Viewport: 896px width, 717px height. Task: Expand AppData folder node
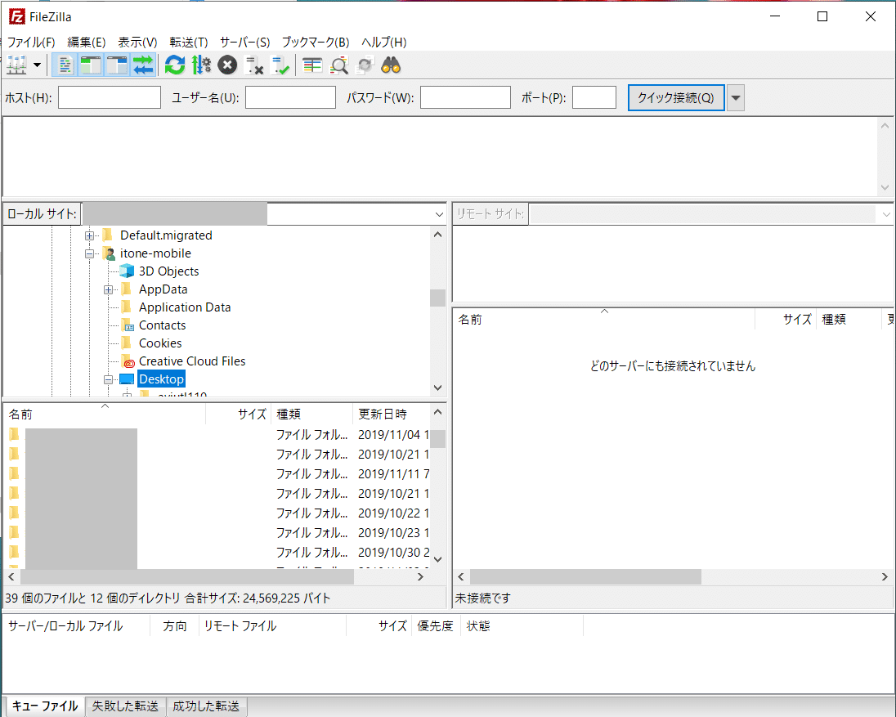coord(108,289)
